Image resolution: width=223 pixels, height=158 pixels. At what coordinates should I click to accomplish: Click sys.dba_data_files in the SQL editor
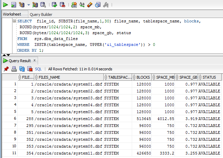coord(56,39)
